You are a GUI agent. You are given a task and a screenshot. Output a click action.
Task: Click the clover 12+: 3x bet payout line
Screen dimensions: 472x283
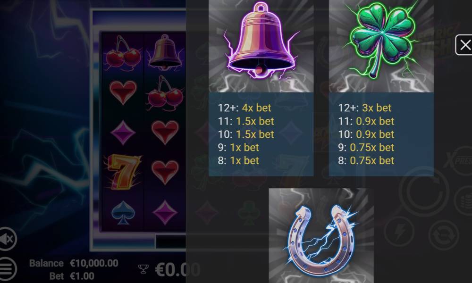(x=364, y=108)
